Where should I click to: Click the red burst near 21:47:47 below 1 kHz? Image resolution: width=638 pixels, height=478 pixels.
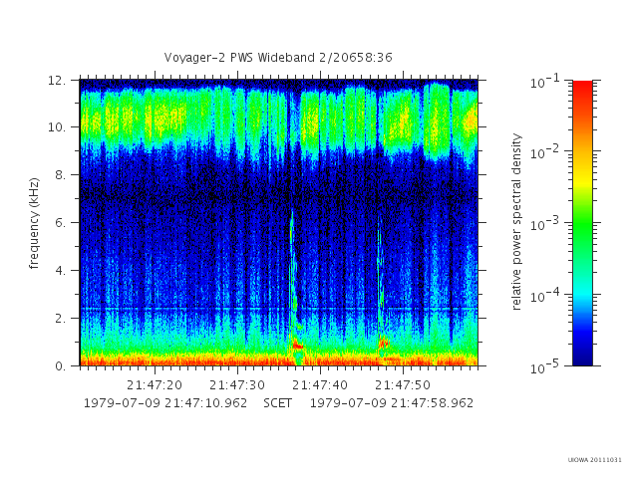point(384,344)
